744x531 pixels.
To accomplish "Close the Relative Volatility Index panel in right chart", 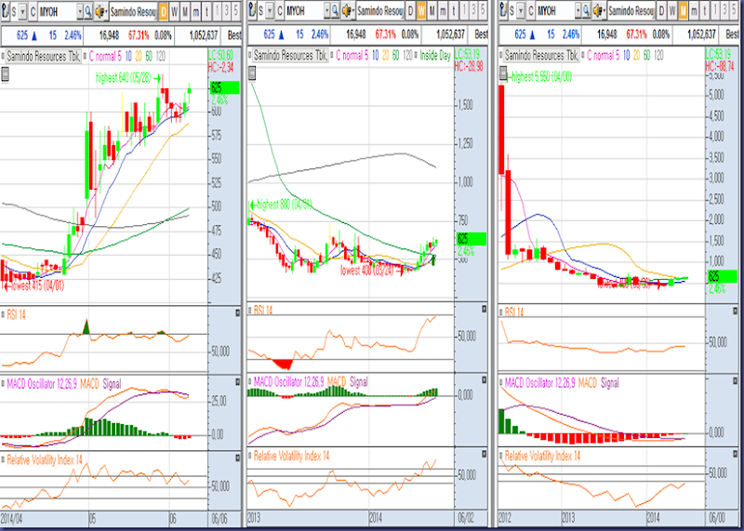I will pos(735,455).
